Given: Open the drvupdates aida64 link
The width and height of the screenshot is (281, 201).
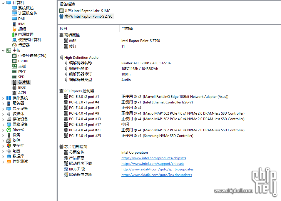Looking at the screenshot, I should tap(157, 175).
